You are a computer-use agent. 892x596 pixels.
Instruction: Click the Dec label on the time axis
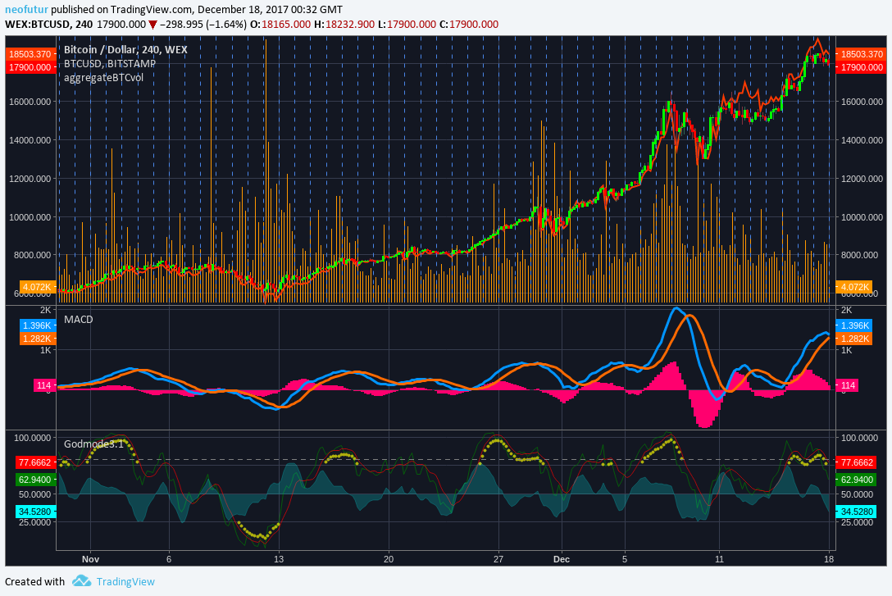(562, 559)
